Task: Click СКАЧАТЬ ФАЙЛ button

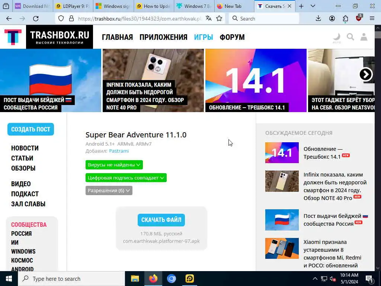Action: click(161, 220)
